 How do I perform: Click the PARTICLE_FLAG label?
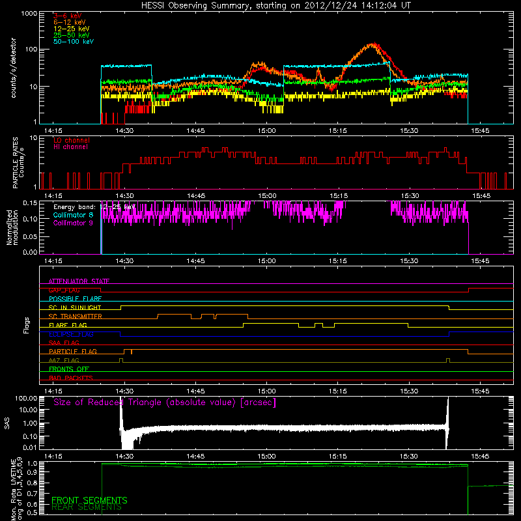point(73,352)
